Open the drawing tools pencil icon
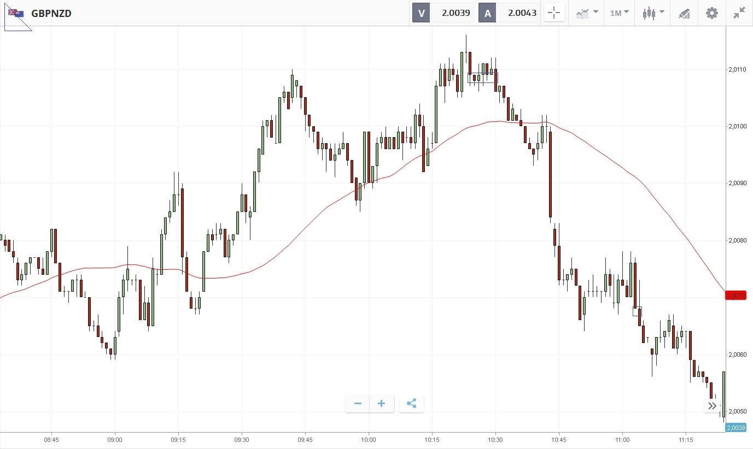This screenshot has width=753, height=449. pyautogui.click(x=684, y=13)
